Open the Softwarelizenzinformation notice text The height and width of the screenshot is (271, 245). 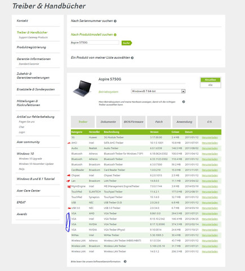[96, 261]
